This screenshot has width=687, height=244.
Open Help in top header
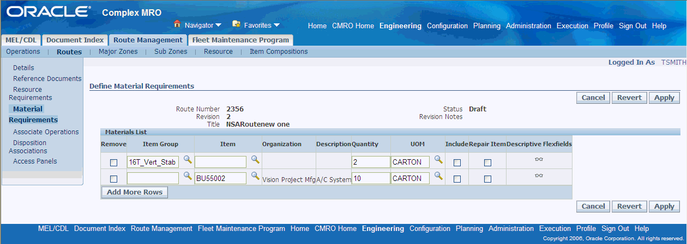[x=659, y=26]
